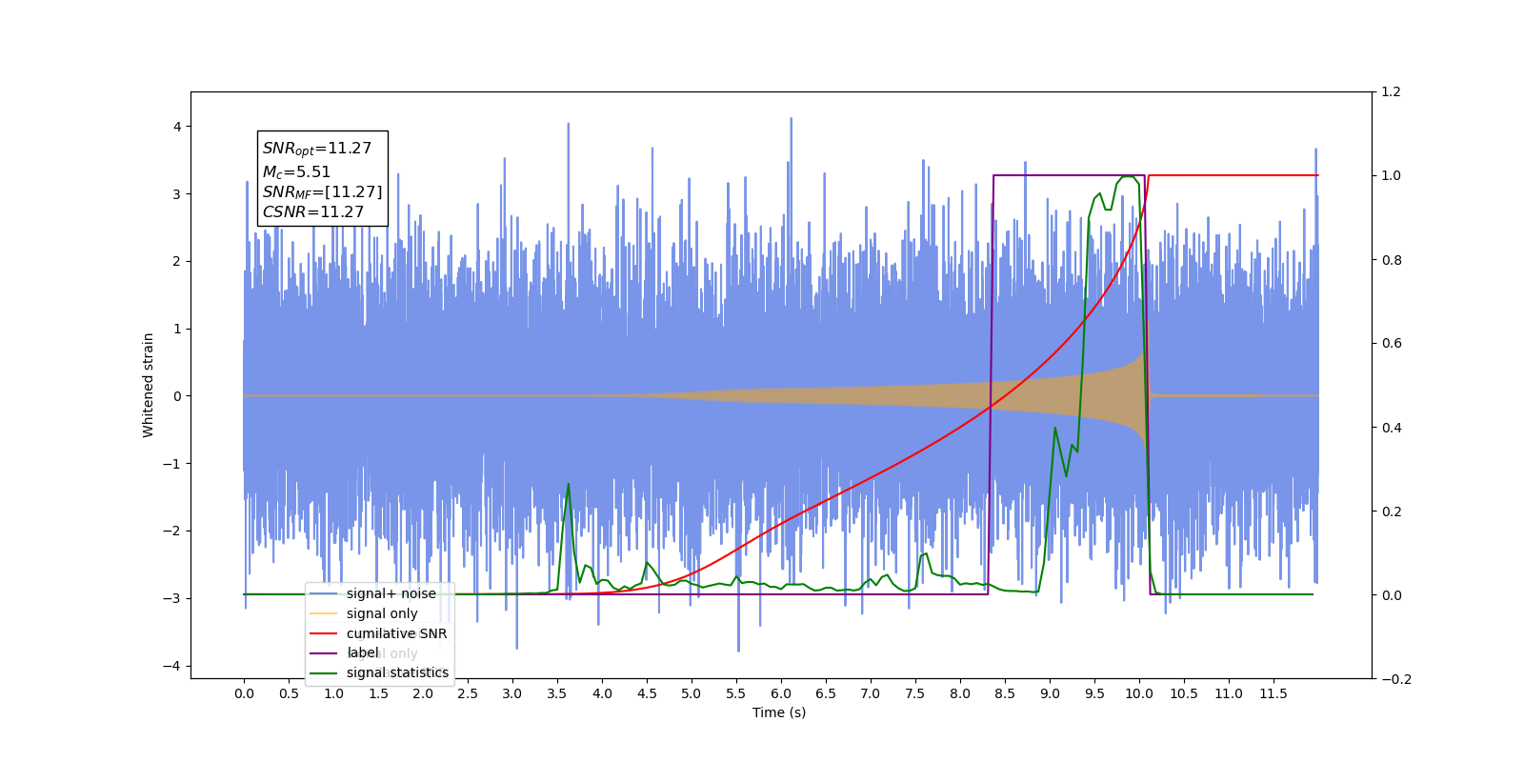Click the 9.5 tick on time axis
Image resolution: width=1524 pixels, height=762 pixels.
pos(1094,693)
